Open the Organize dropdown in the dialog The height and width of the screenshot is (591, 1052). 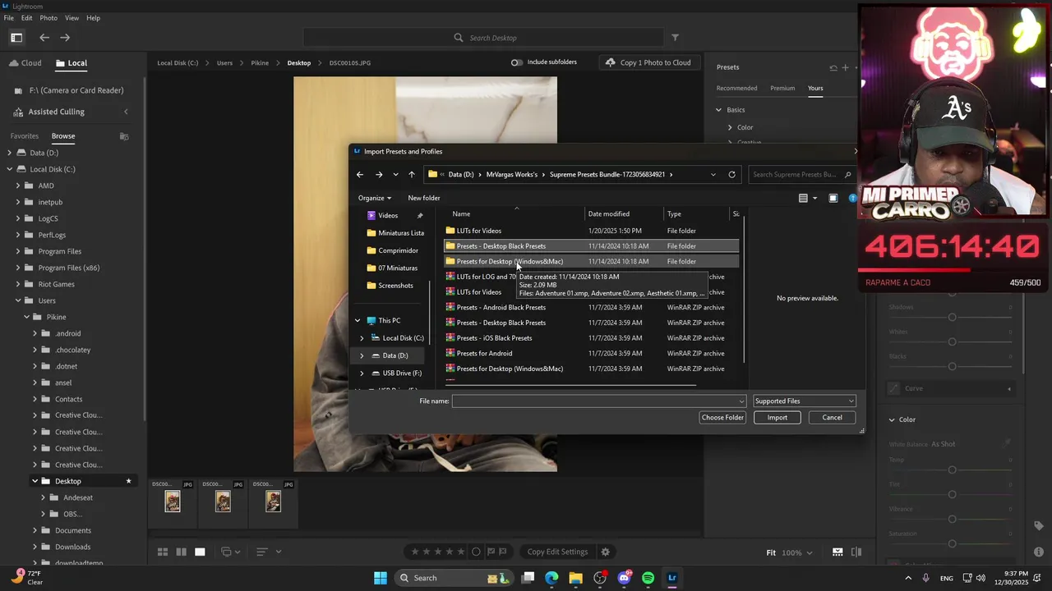(x=375, y=198)
